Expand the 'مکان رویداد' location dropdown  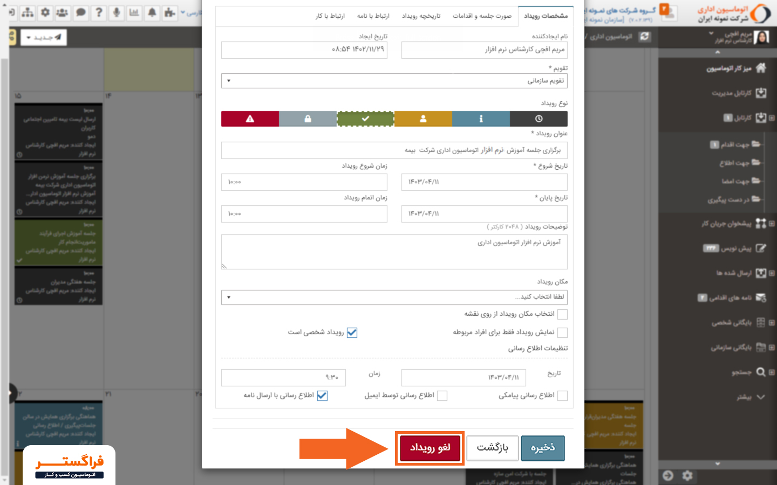coord(394,297)
